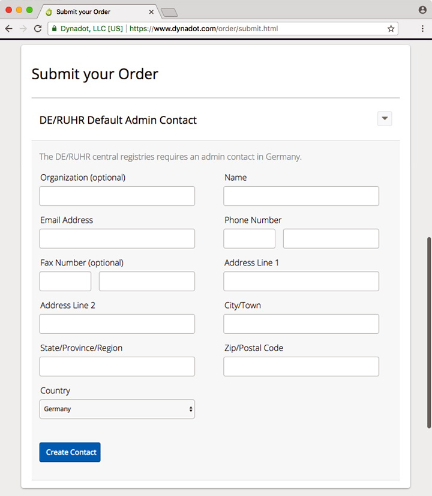Screen dimensions: 432x496
Task: Click the Create Contact button
Action: (70, 452)
